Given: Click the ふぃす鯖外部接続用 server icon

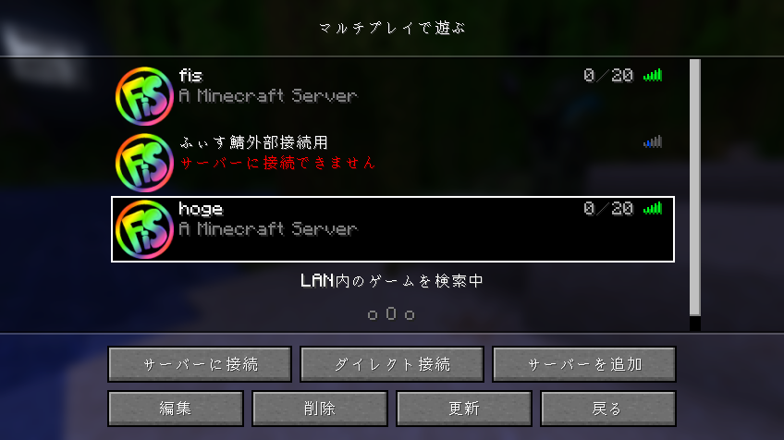Looking at the screenshot, I should 144,163.
